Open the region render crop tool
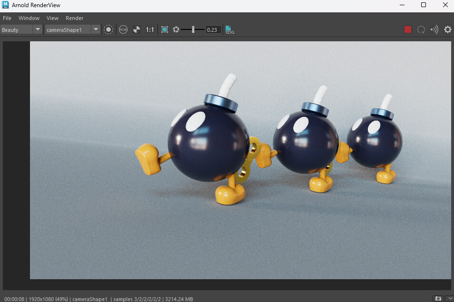The image size is (454, 302). (x=164, y=29)
